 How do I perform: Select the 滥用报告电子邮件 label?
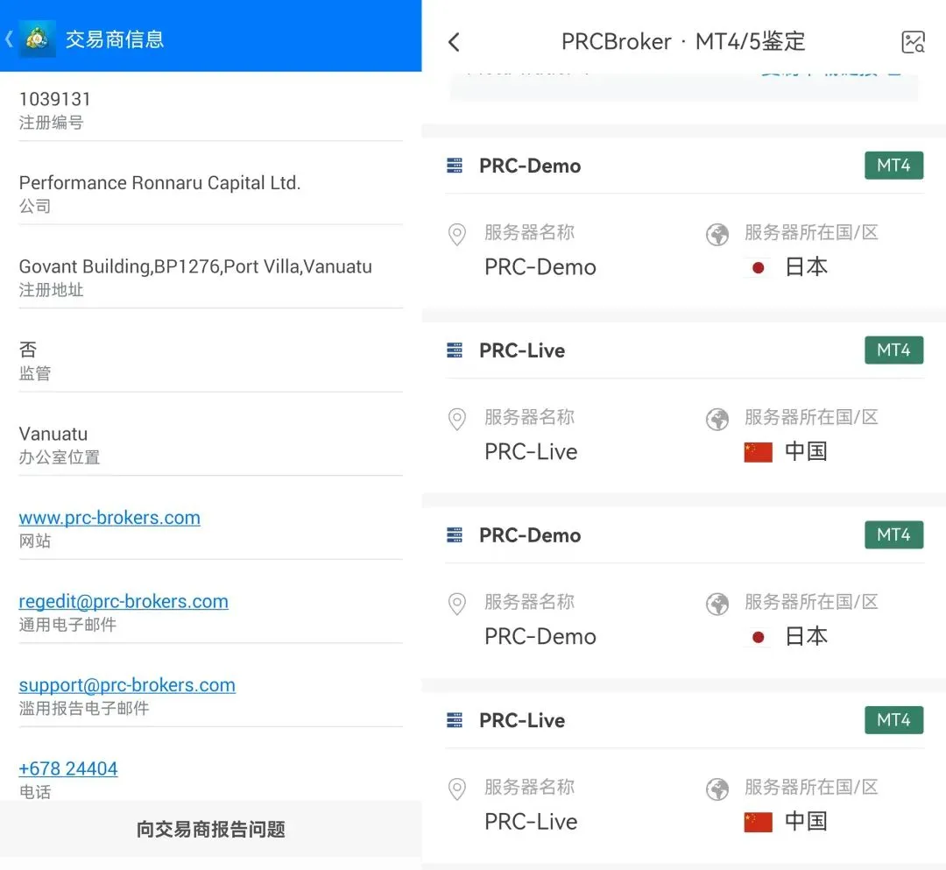point(84,708)
